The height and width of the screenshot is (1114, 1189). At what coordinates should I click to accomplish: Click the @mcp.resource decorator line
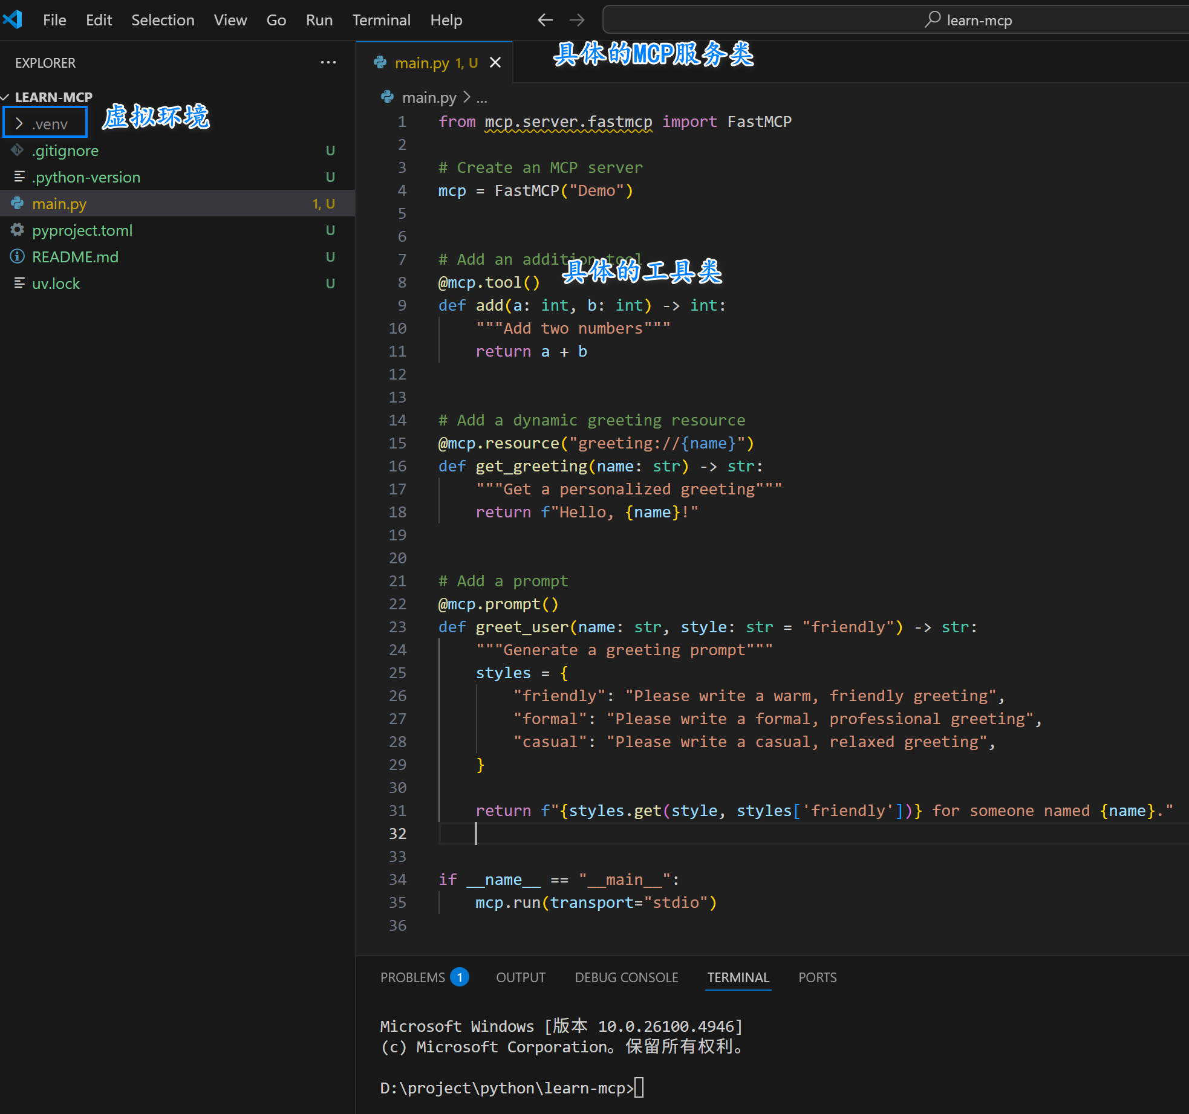(596, 443)
